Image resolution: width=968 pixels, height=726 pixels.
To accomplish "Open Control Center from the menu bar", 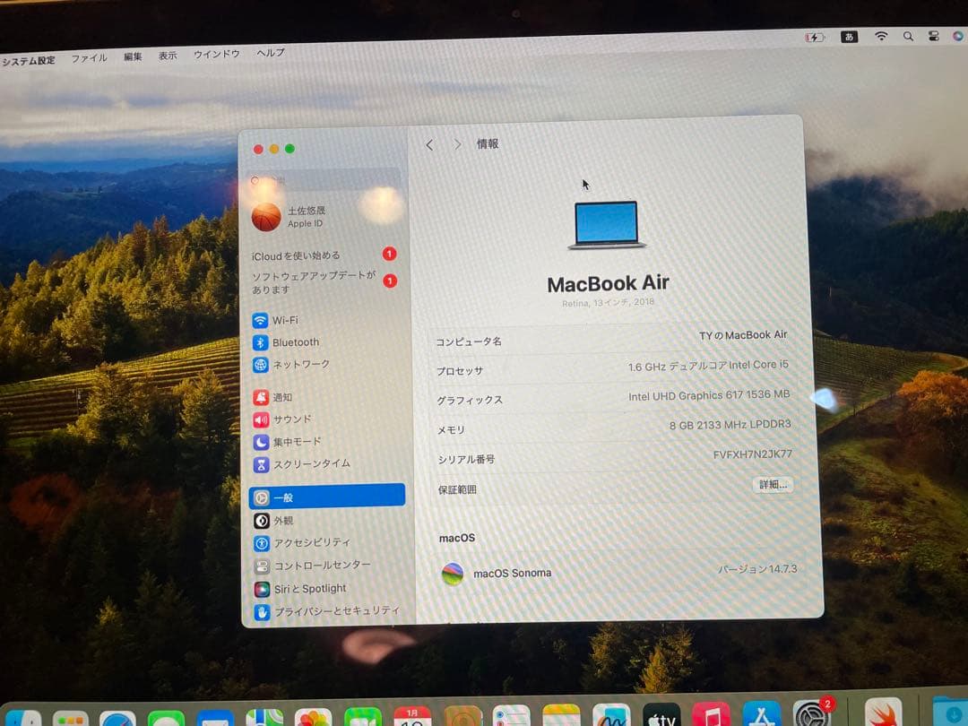I will [x=932, y=36].
